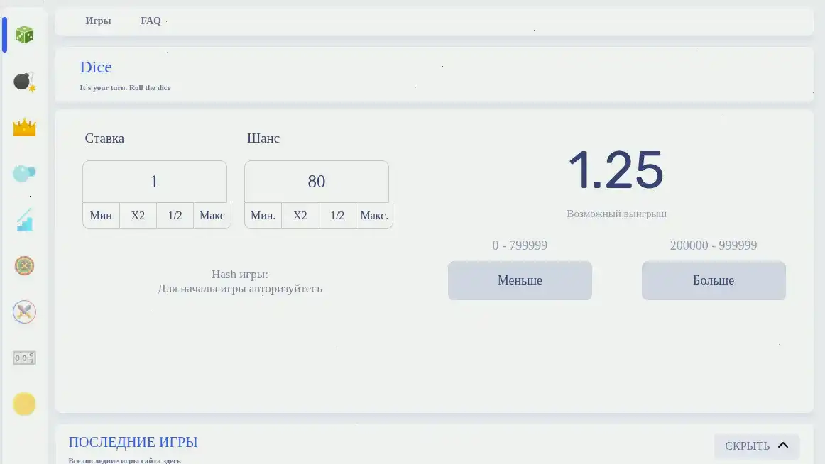This screenshot has width=825, height=464.
Task: Collapse the ПОСЛЕДНИЕ ИГРЫ panel via СКРЫТЬ chevron
Action: pyautogui.click(x=757, y=446)
